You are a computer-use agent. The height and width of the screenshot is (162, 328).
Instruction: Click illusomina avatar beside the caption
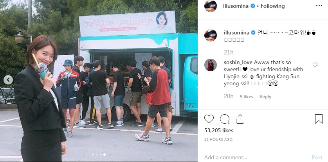click(x=211, y=35)
